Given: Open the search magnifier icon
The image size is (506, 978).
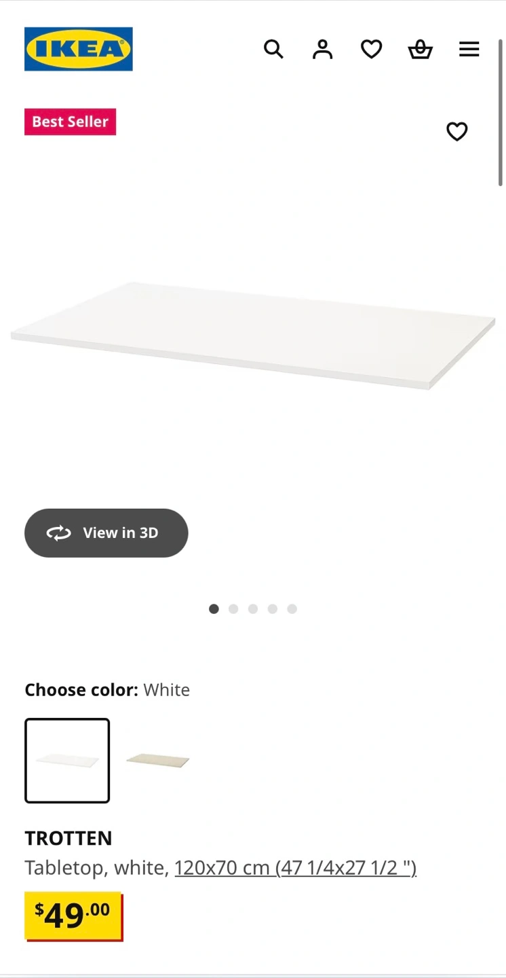Looking at the screenshot, I should pos(273,49).
